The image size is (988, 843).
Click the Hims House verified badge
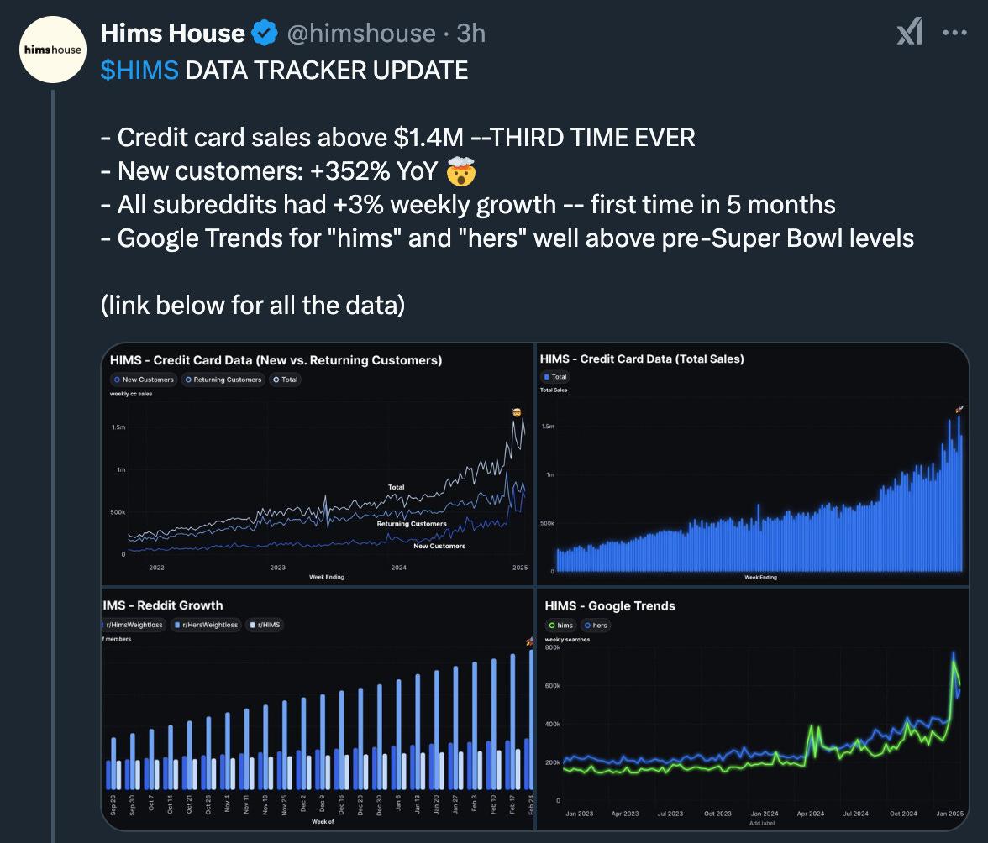265,32
